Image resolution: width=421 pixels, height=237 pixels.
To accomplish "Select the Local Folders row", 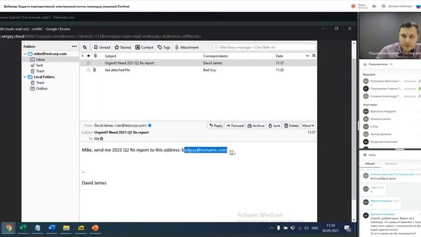I will (x=51, y=77).
